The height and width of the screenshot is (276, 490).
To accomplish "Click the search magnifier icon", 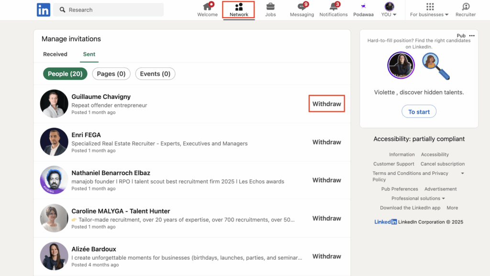I will (x=63, y=10).
